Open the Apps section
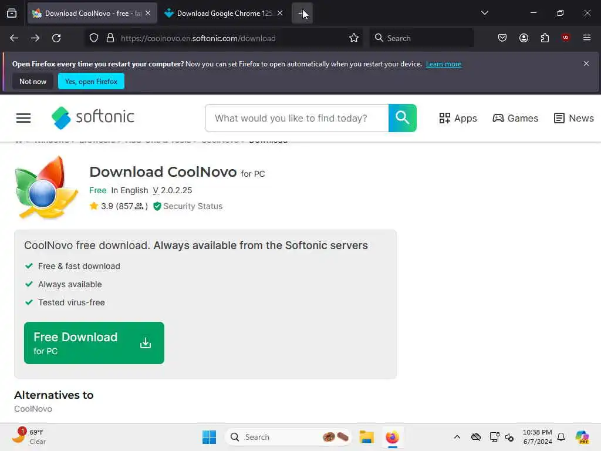Image resolution: width=601 pixels, height=451 pixels. [x=458, y=118]
